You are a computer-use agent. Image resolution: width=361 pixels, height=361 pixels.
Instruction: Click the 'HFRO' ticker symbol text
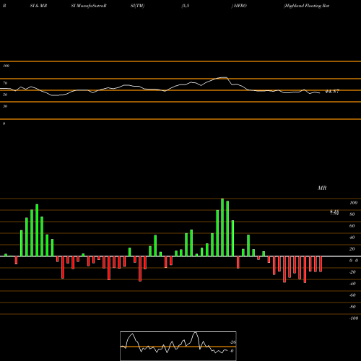(240, 6)
